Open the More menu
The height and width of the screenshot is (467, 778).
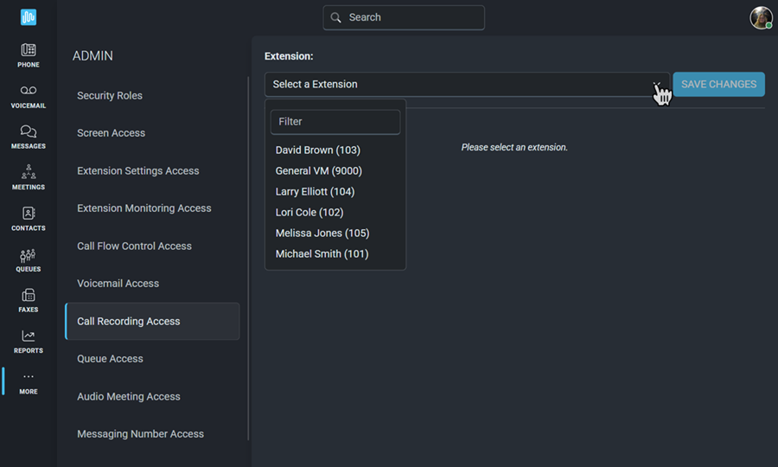pos(29,382)
